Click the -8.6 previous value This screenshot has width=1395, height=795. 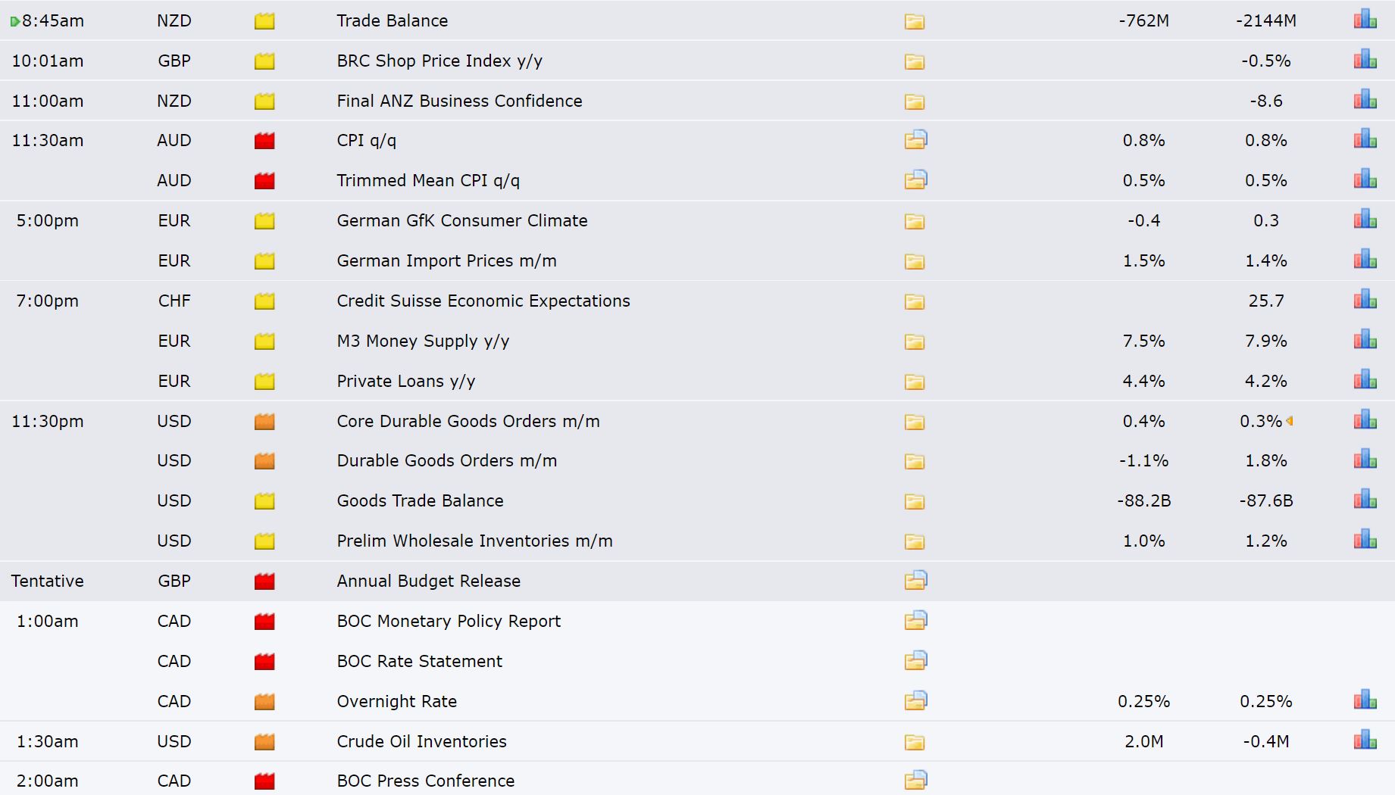pos(1265,101)
